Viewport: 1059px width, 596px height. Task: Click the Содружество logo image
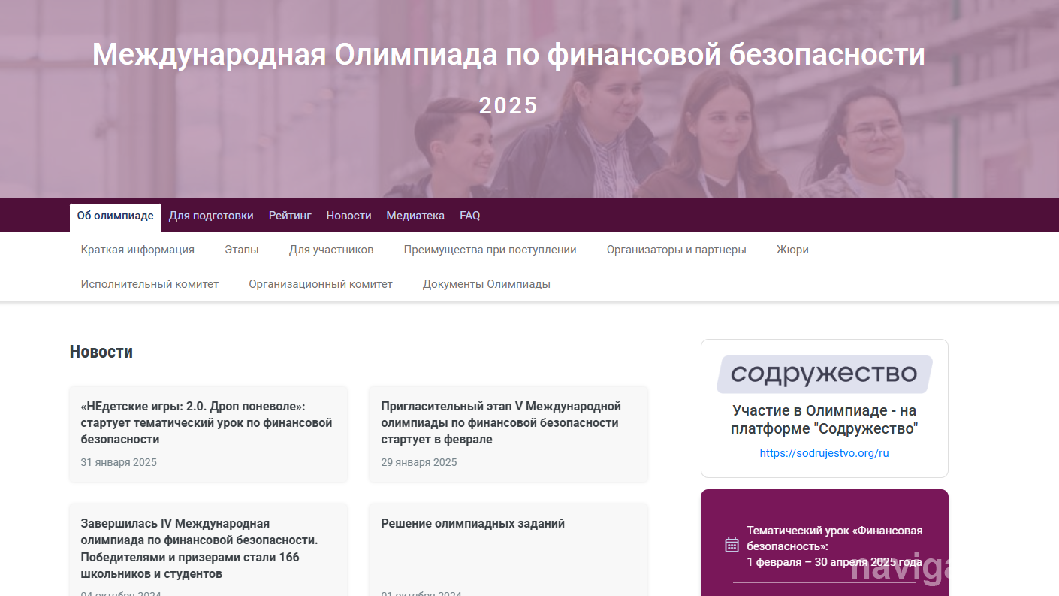click(824, 374)
